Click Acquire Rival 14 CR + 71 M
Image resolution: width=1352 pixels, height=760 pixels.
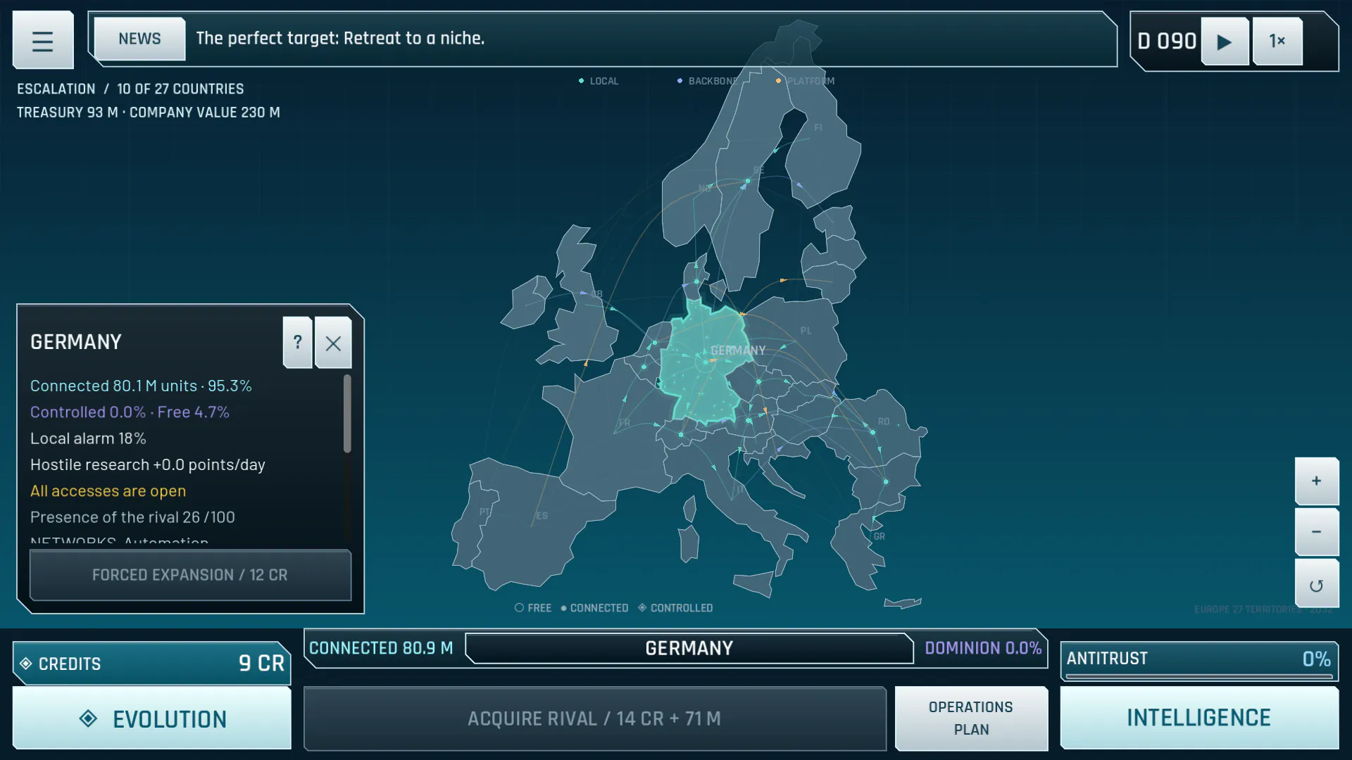pyautogui.click(x=595, y=718)
